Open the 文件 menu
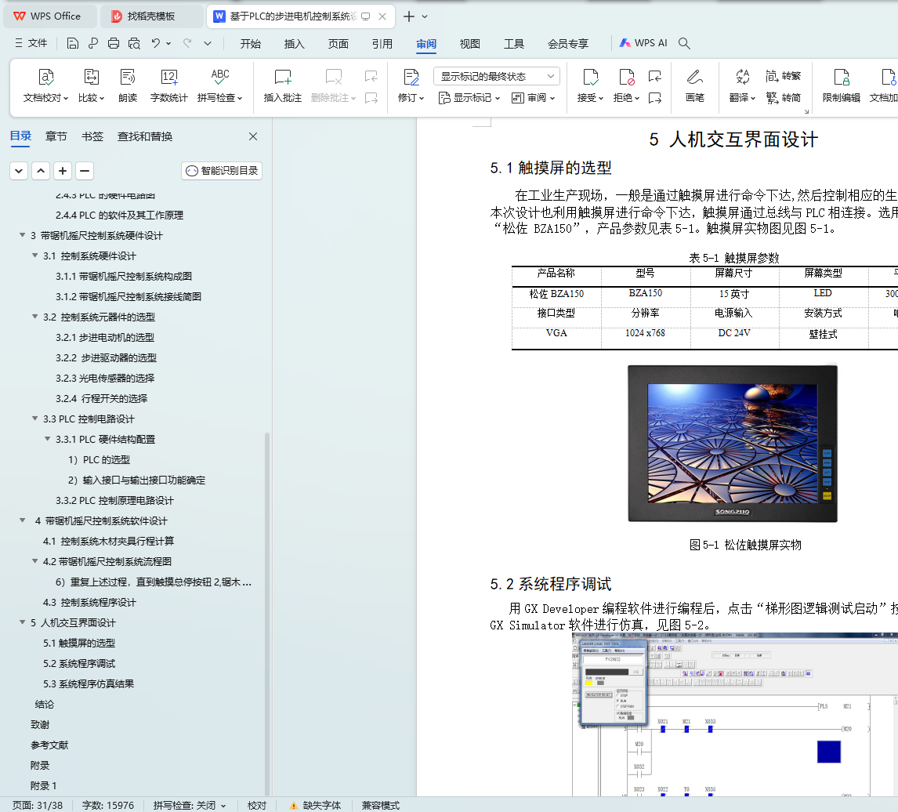The image size is (898, 812). (31, 43)
